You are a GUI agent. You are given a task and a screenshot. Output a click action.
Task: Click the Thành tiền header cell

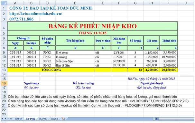169,41
